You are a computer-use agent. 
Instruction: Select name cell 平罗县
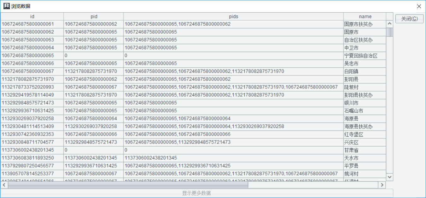[365, 166]
